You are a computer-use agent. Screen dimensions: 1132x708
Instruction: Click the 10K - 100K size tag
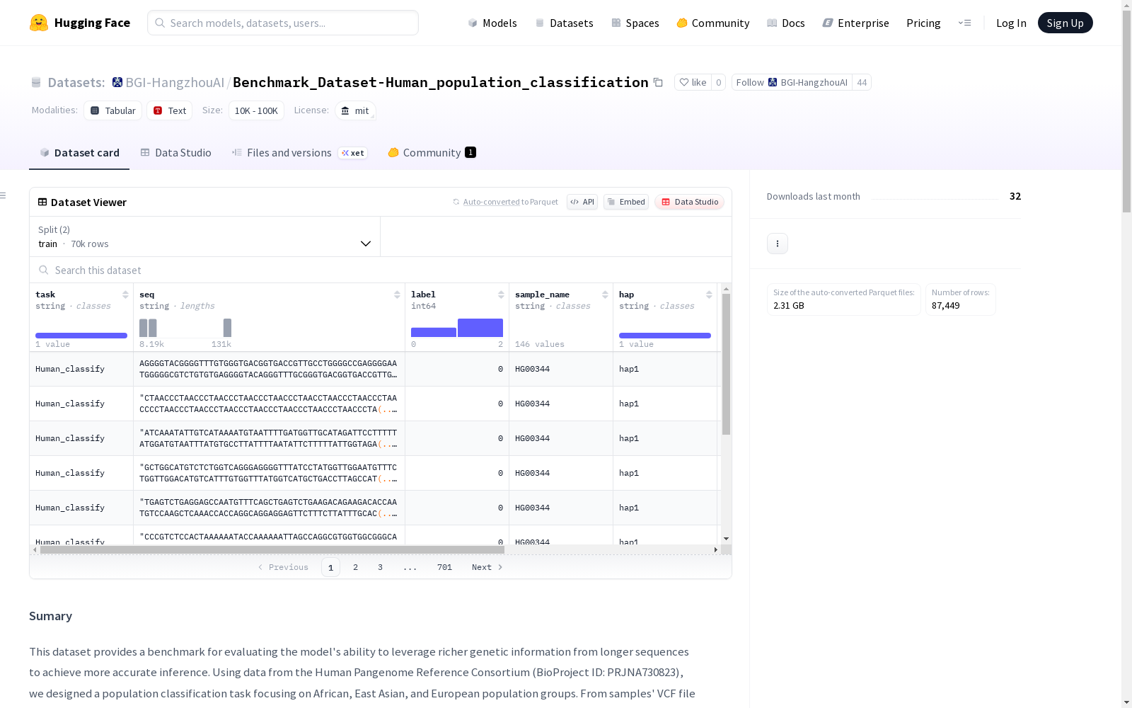tap(256, 110)
